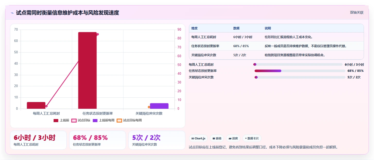The height and width of the screenshot is (160, 374).
Task: Click the x-axis label 任务状态按时更新率 in the chart
Action: click(x=98, y=113)
